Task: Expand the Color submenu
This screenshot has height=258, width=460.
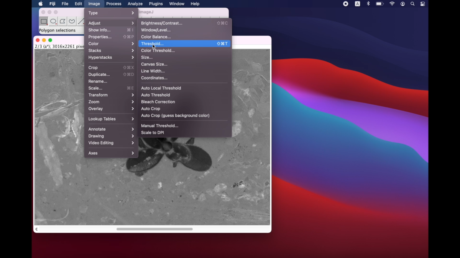Action: point(111,44)
